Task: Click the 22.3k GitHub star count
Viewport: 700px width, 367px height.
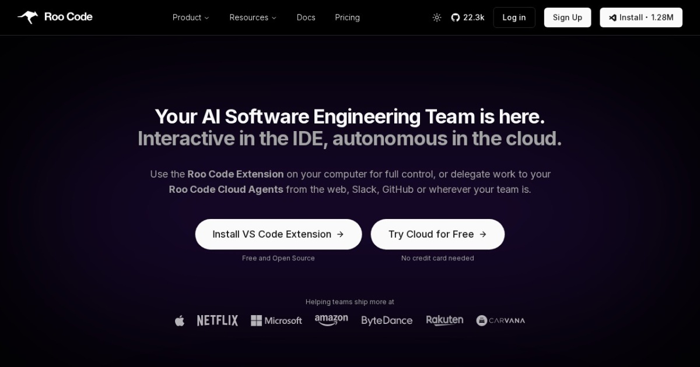Action: pyautogui.click(x=473, y=17)
